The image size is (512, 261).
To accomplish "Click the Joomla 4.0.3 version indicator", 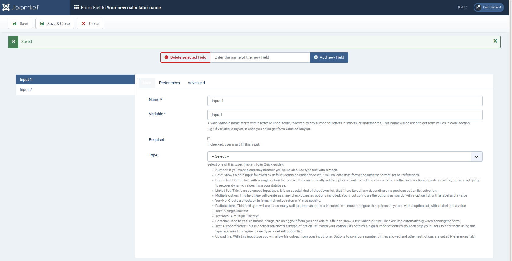I will pyautogui.click(x=462, y=7).
